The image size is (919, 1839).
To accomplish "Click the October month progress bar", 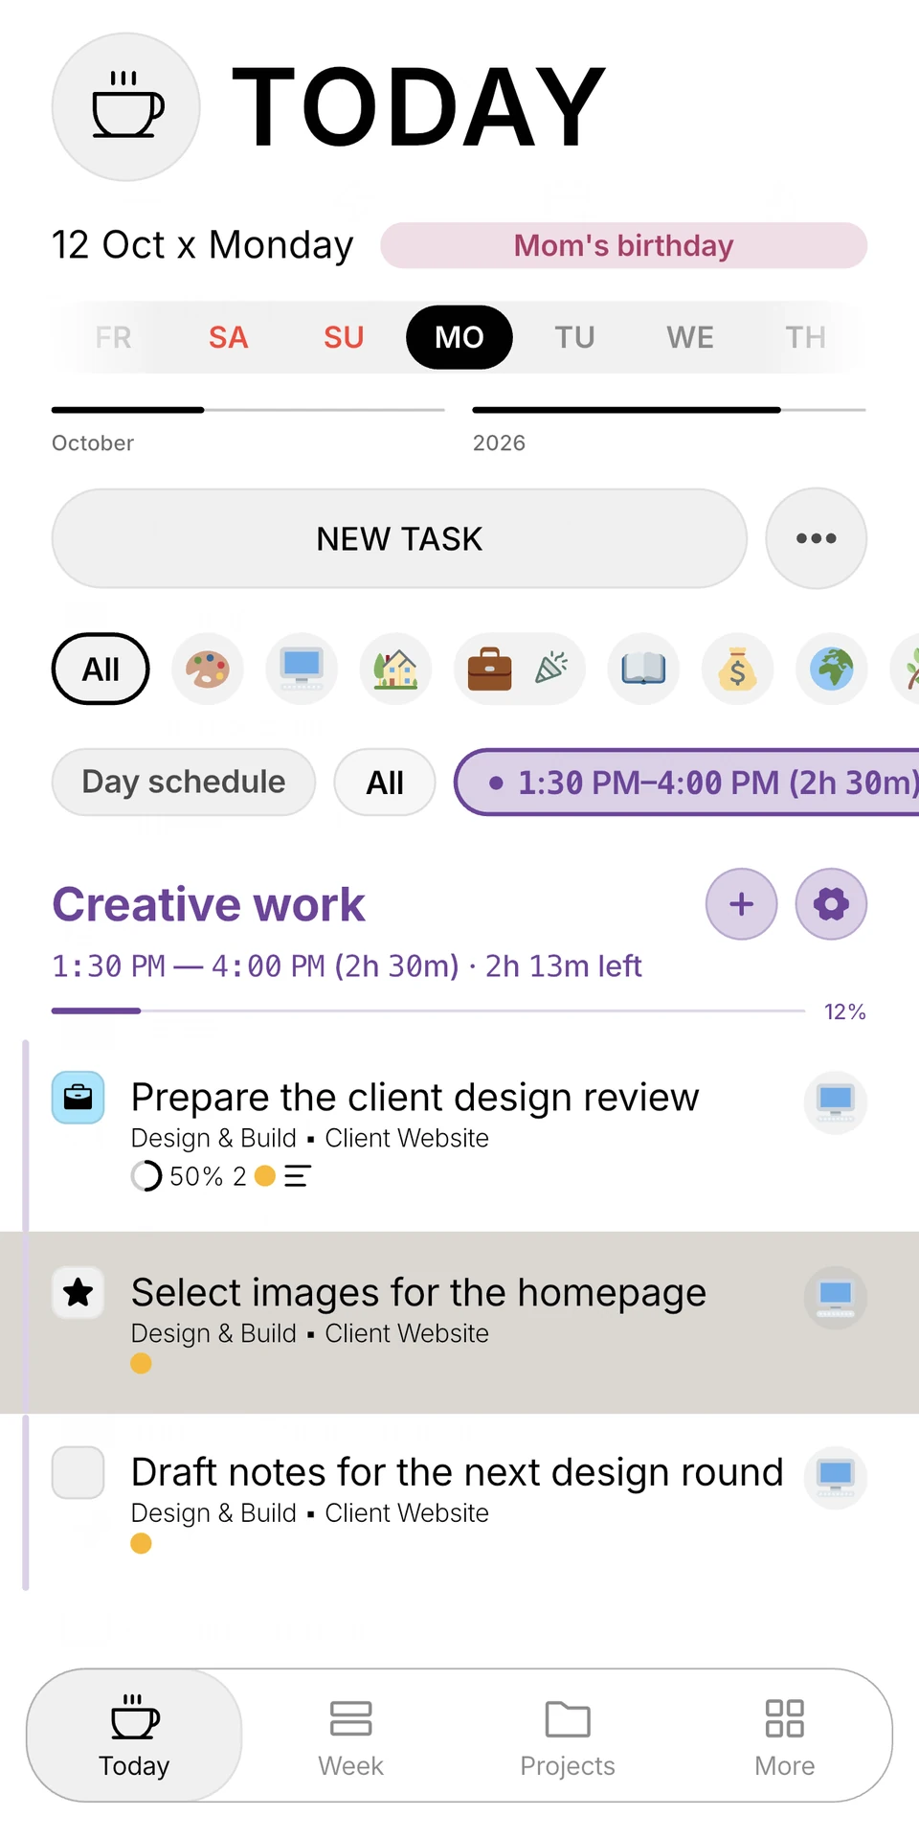I will 248,410.
